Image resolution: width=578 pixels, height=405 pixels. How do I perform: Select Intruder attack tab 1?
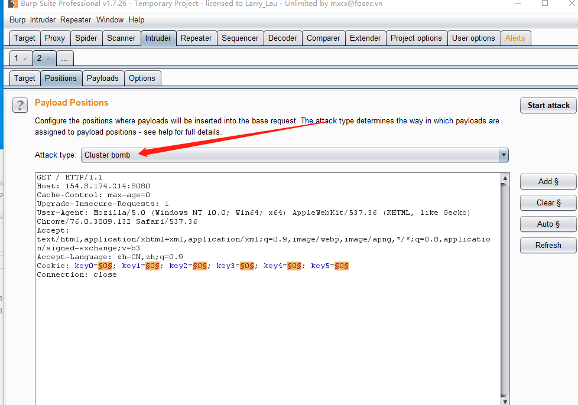click(17, 58)
